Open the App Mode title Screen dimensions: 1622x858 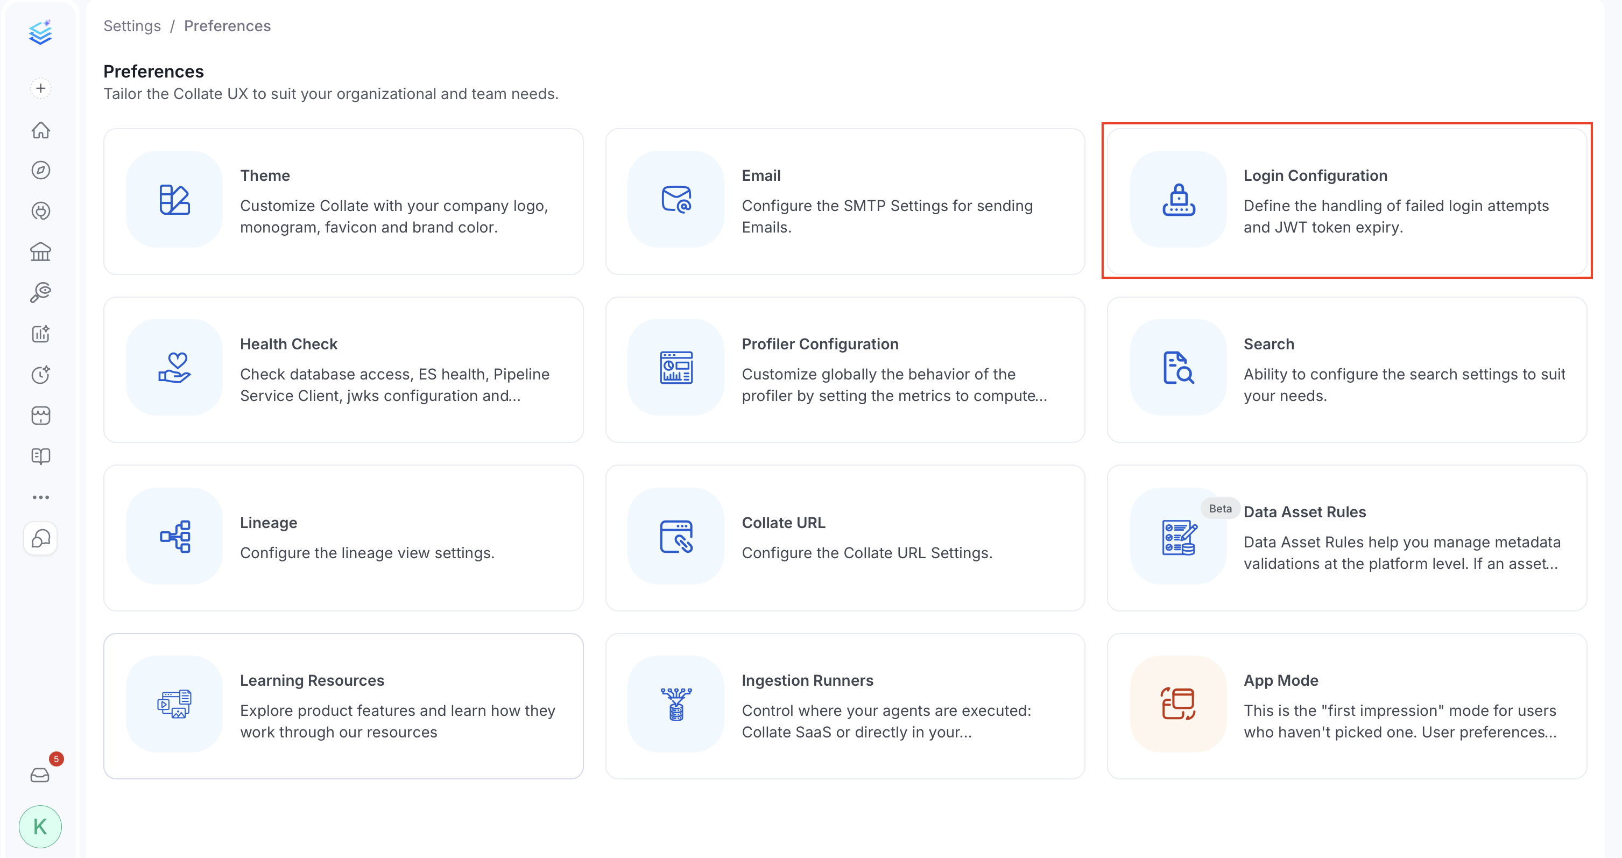(x=1281, y=680)
